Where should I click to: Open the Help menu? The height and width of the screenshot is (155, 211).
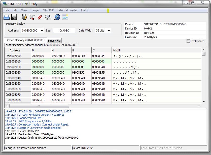(84, 10)
